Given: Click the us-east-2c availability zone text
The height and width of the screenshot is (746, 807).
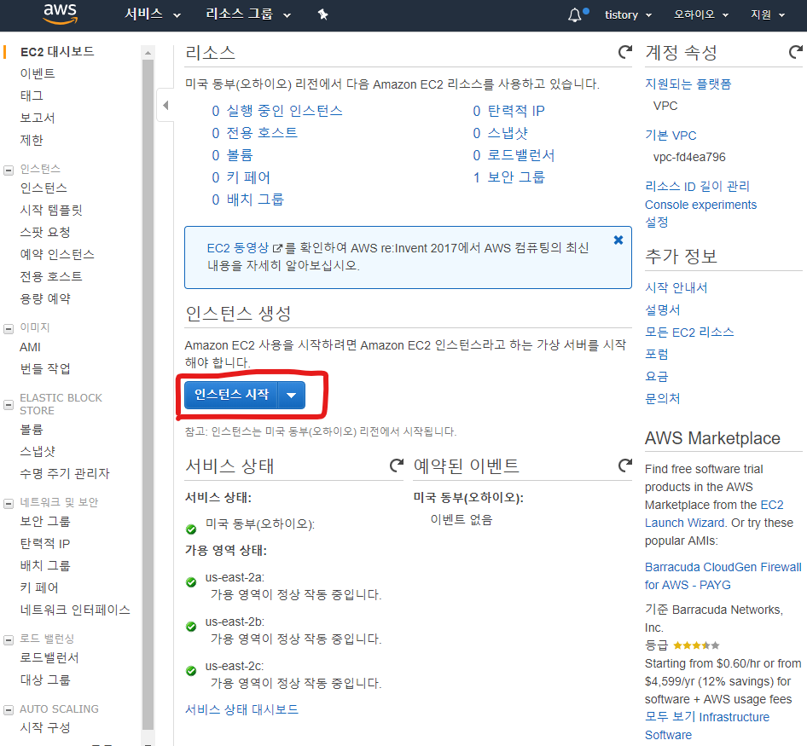Looking at the screenshot, I should coord(235,666).
